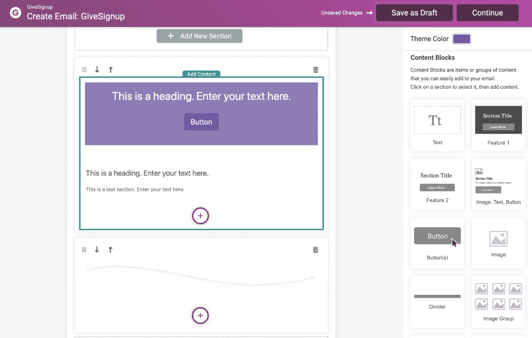Click 'This is a text section' paragraph
Image resolution: width=532 pixels, height=338 pixels.
[x=135, y=189]
